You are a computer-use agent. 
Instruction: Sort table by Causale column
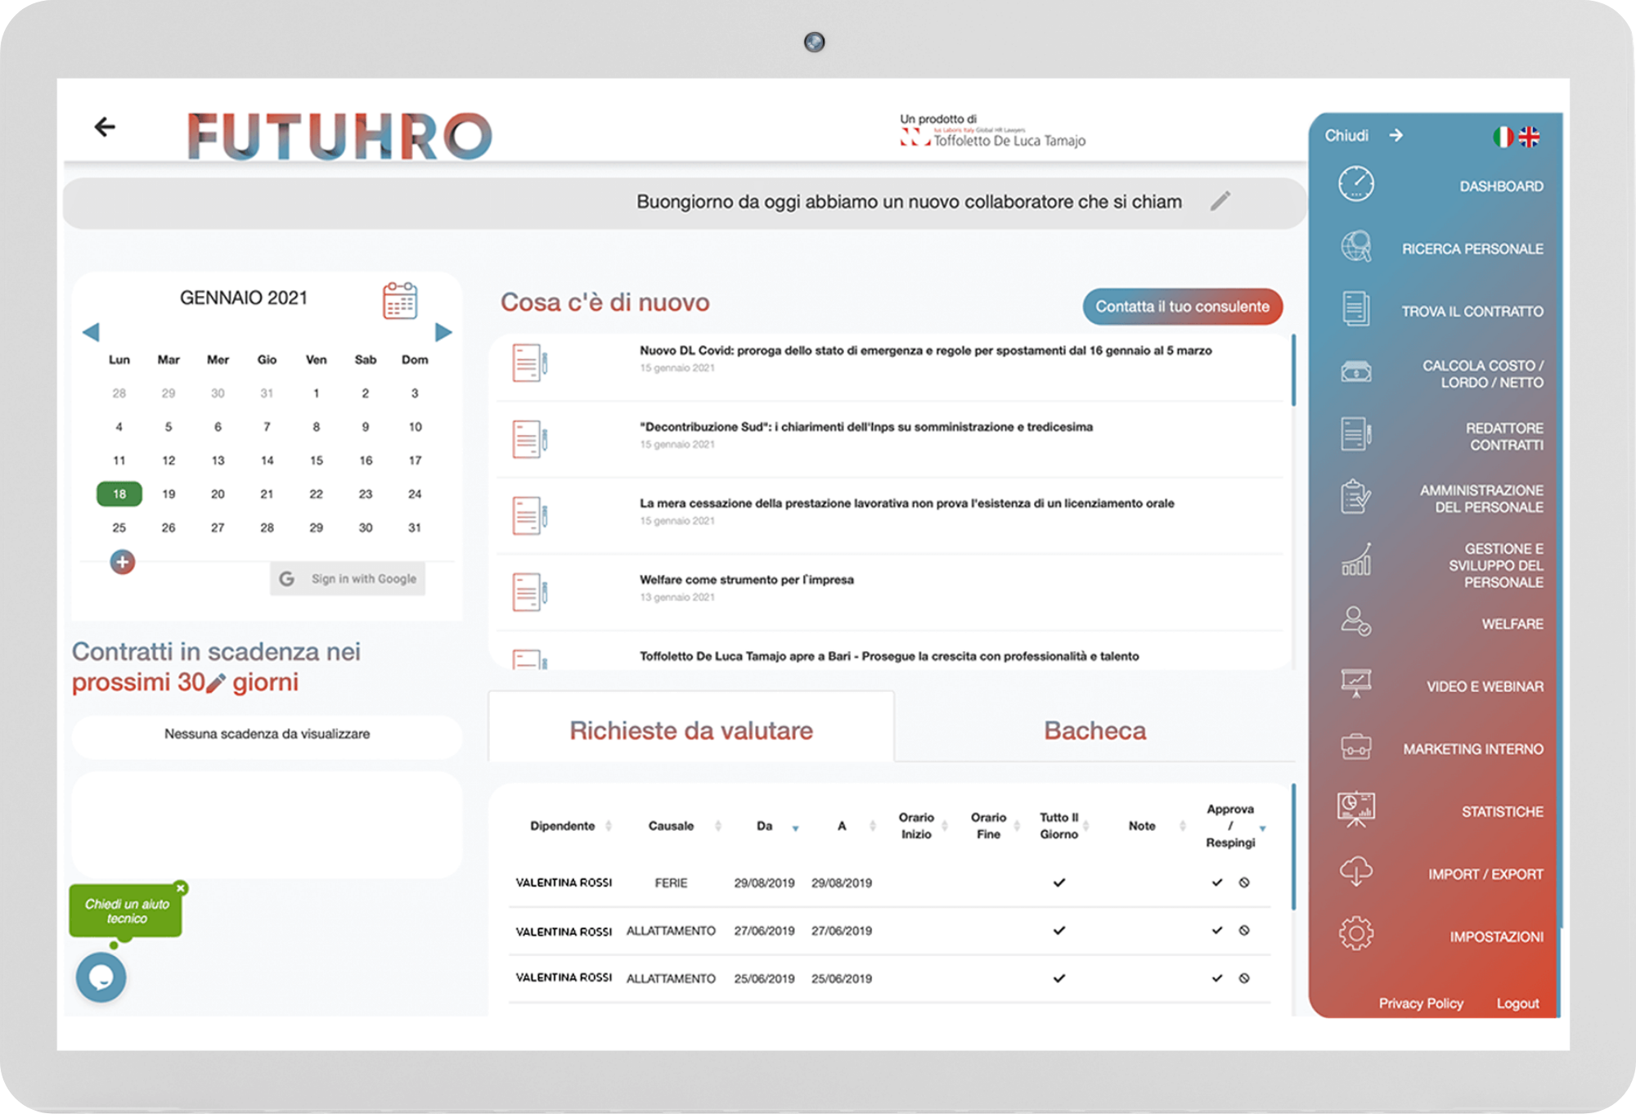pos(718,826)
